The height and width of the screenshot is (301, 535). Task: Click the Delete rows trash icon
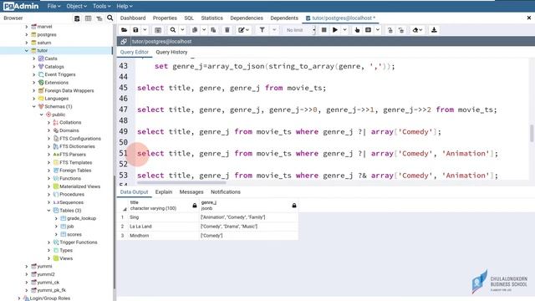(227, 30)
